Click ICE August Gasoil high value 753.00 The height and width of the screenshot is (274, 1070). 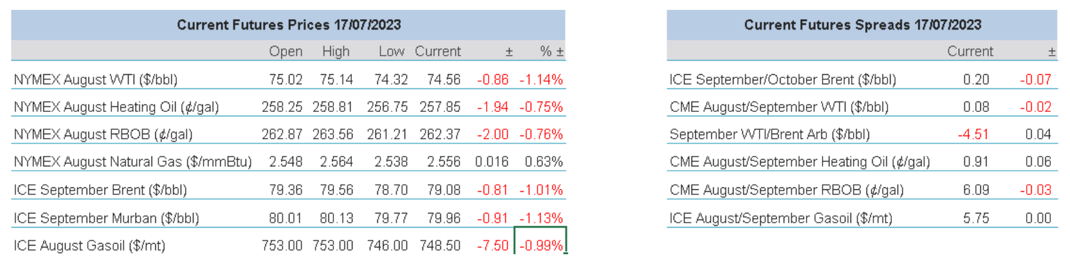333,246
